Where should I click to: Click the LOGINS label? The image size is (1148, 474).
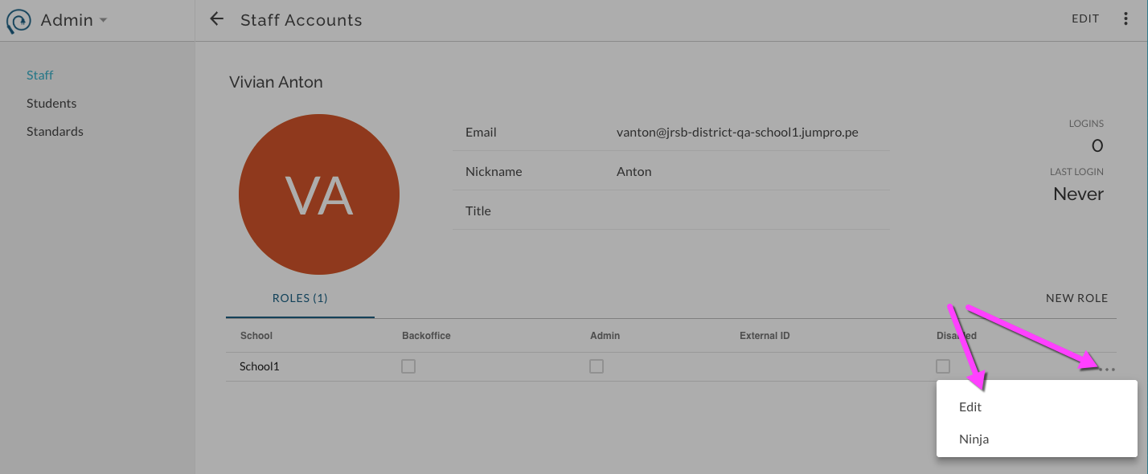pyautogui.click(x=1086, y=124)
